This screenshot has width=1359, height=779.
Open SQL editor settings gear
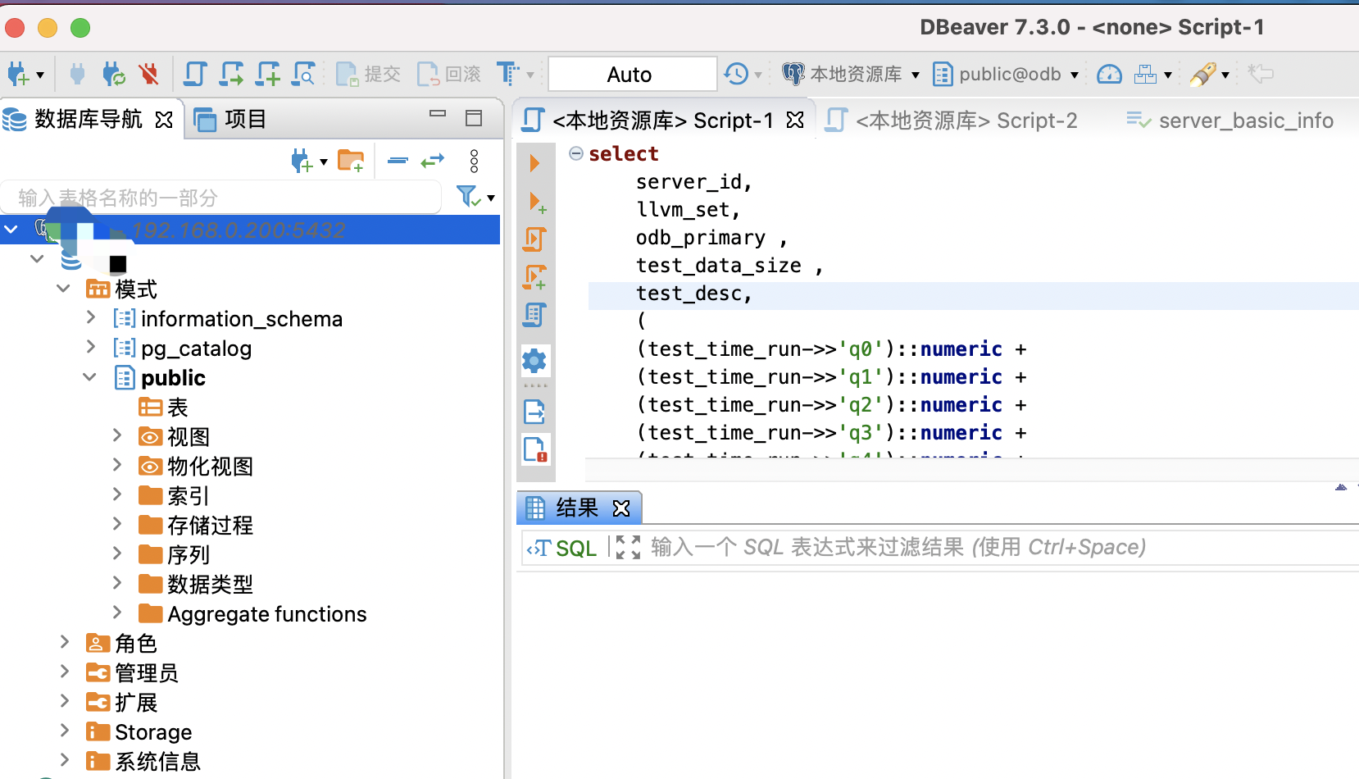click(535, 361)
